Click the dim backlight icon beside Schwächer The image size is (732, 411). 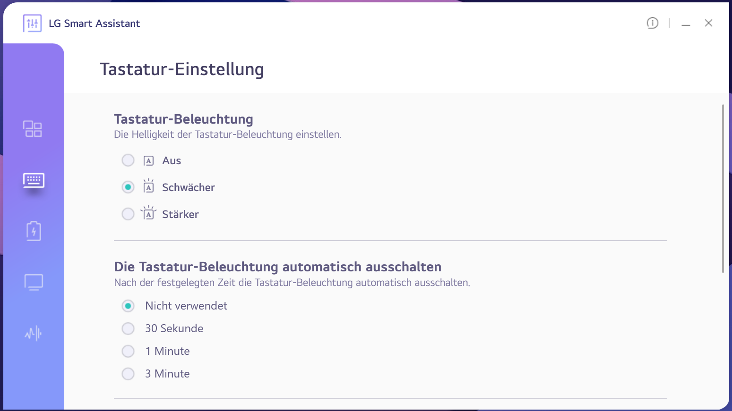click(x=148, y=187)
